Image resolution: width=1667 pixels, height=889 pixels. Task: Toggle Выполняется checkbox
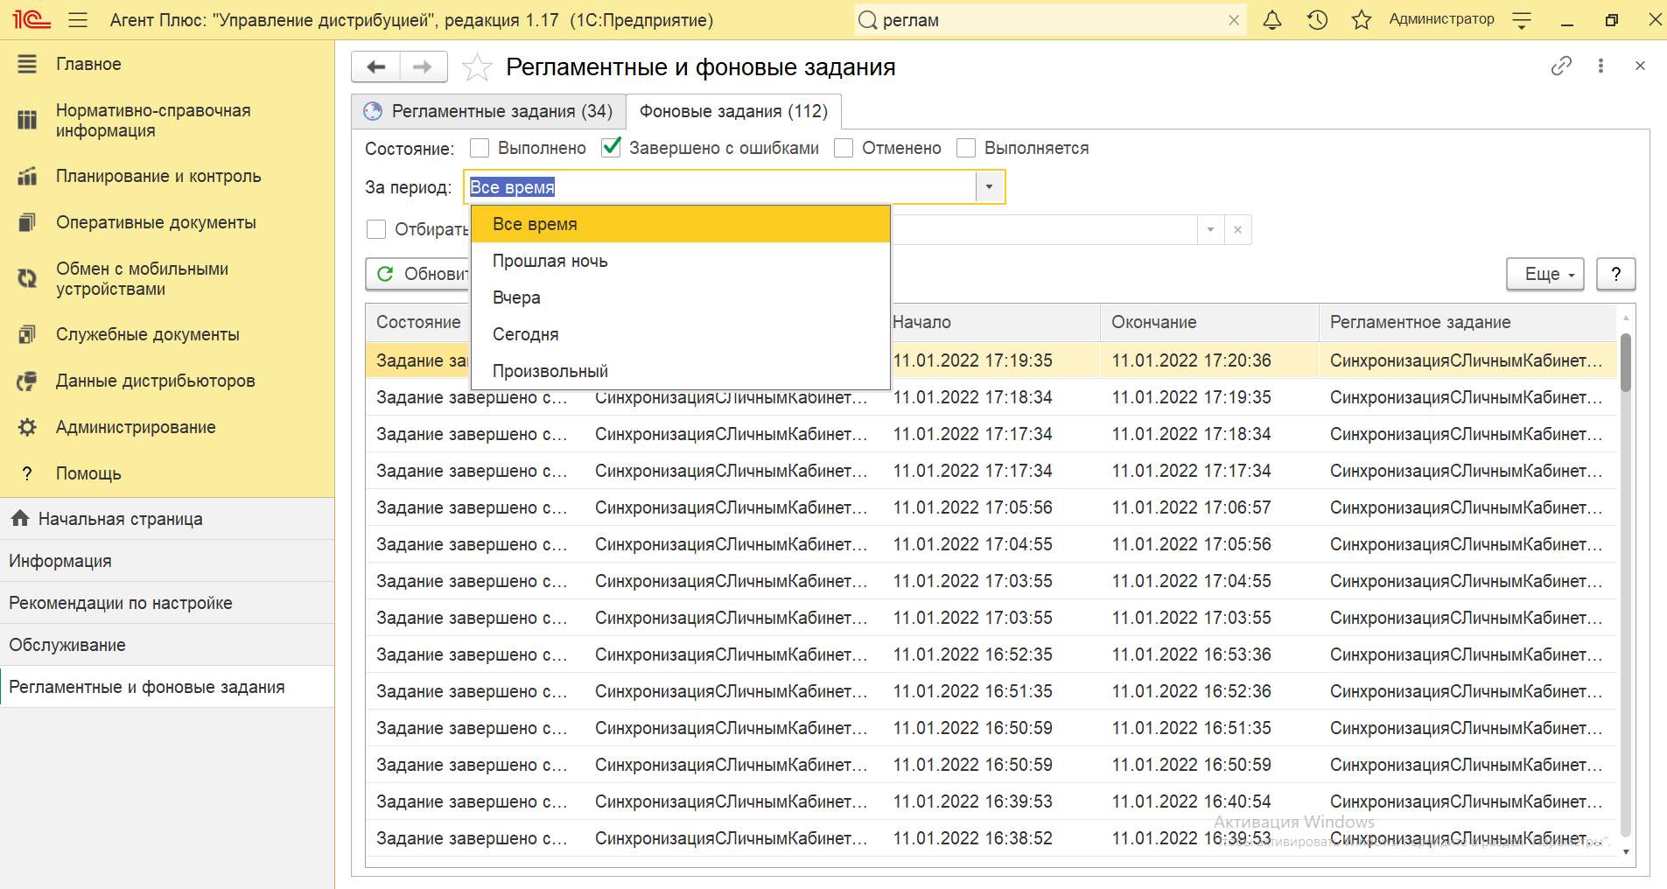point(966,148)
